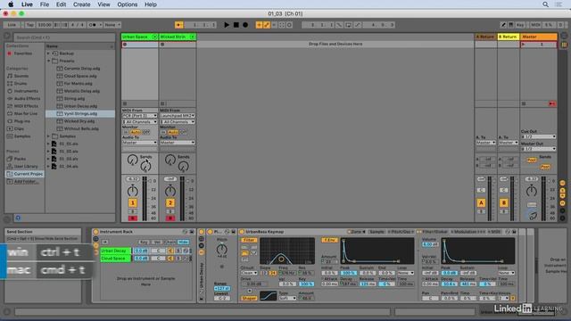Toggle track 1 activator button
The image size is (571, 321).
(133, 202)
